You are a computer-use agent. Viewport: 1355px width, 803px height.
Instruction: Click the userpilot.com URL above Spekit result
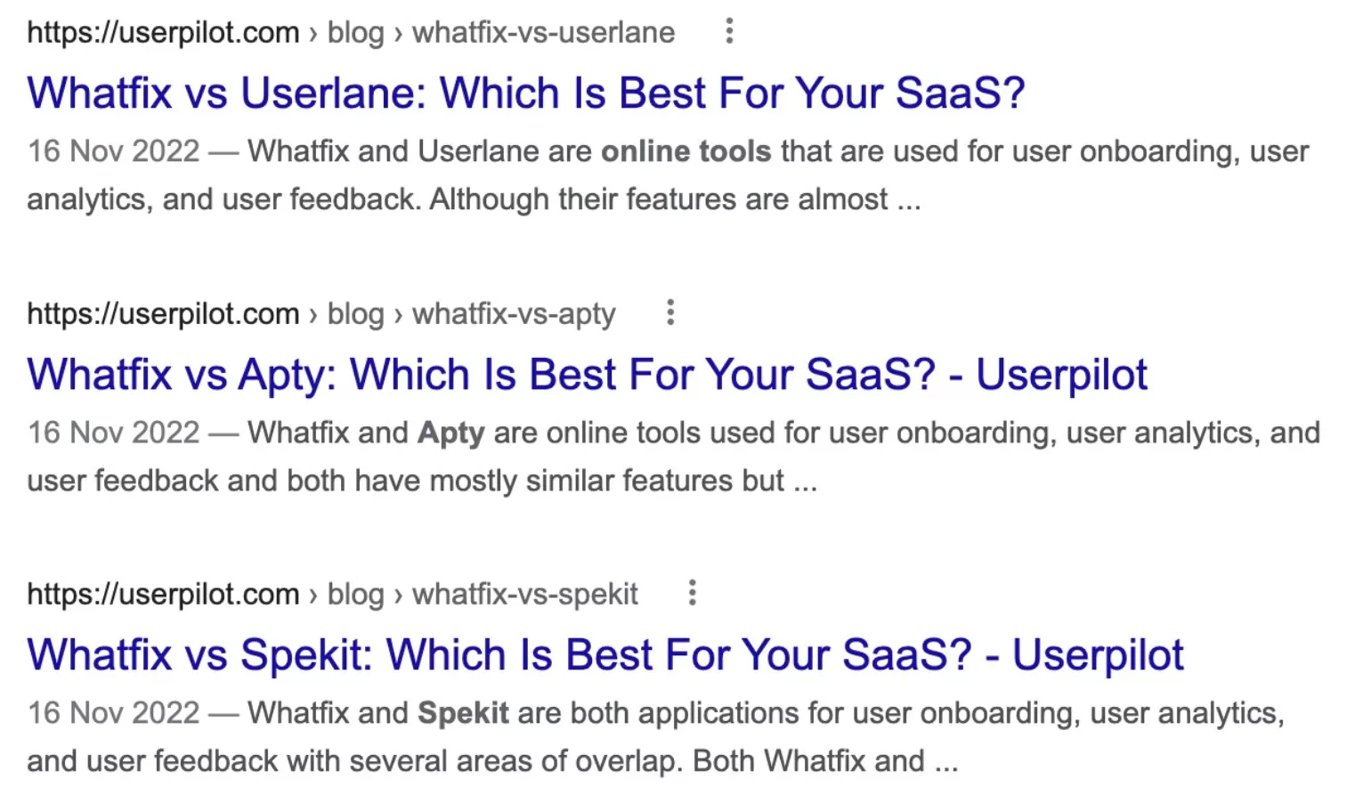coord(163,595)
